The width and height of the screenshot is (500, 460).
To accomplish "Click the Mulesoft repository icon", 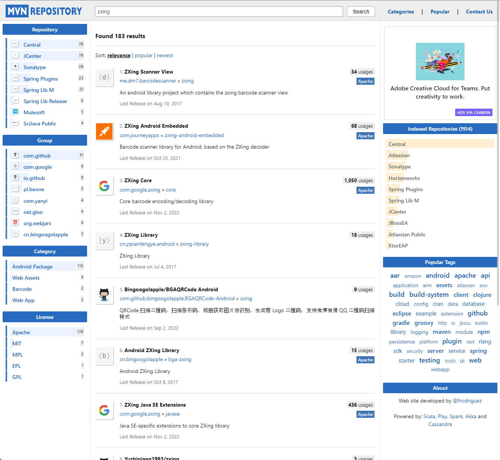I will (x=16, y=112).
